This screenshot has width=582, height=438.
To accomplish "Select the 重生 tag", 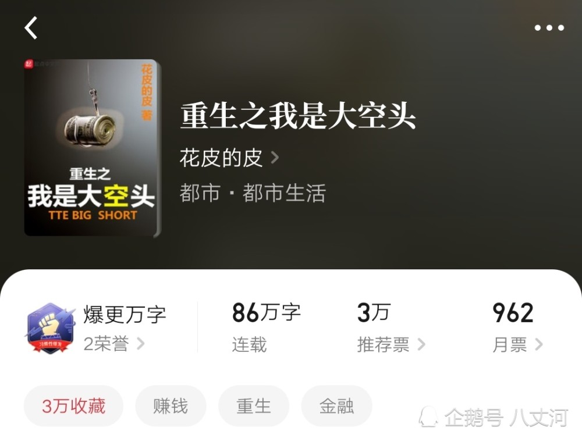I will pos(254,406).
